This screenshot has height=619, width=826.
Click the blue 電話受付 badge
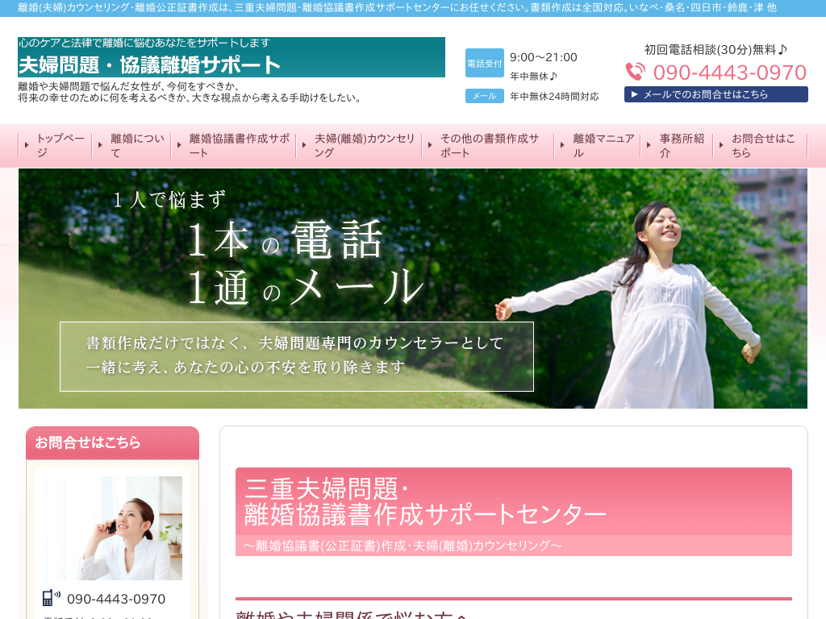pos(485,63)
